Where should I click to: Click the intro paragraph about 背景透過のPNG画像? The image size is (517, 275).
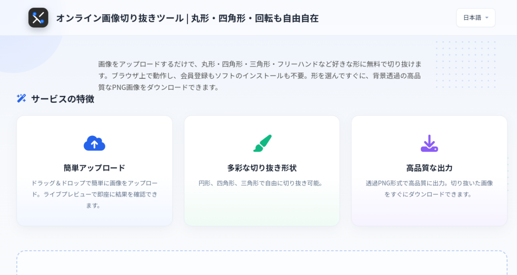click(261, 75)
